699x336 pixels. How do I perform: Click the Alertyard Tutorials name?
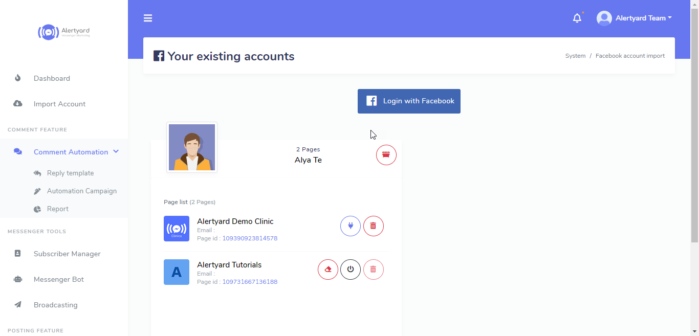229,265
